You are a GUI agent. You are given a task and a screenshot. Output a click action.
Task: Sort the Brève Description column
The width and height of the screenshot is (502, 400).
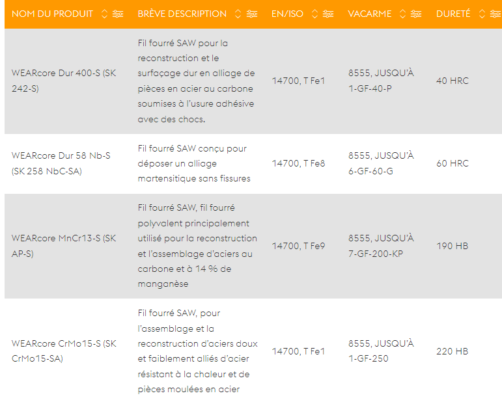[238, 14]
